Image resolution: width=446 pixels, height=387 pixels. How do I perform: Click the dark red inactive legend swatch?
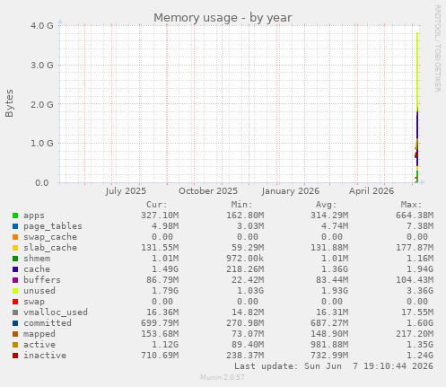[x=15, y=356]
